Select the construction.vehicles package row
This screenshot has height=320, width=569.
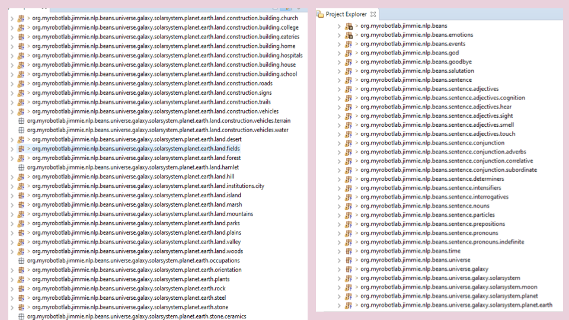point(155,111)
